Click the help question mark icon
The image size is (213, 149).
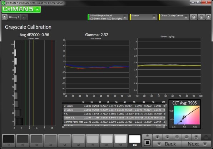pyautogui.click(x=201, y=17)
